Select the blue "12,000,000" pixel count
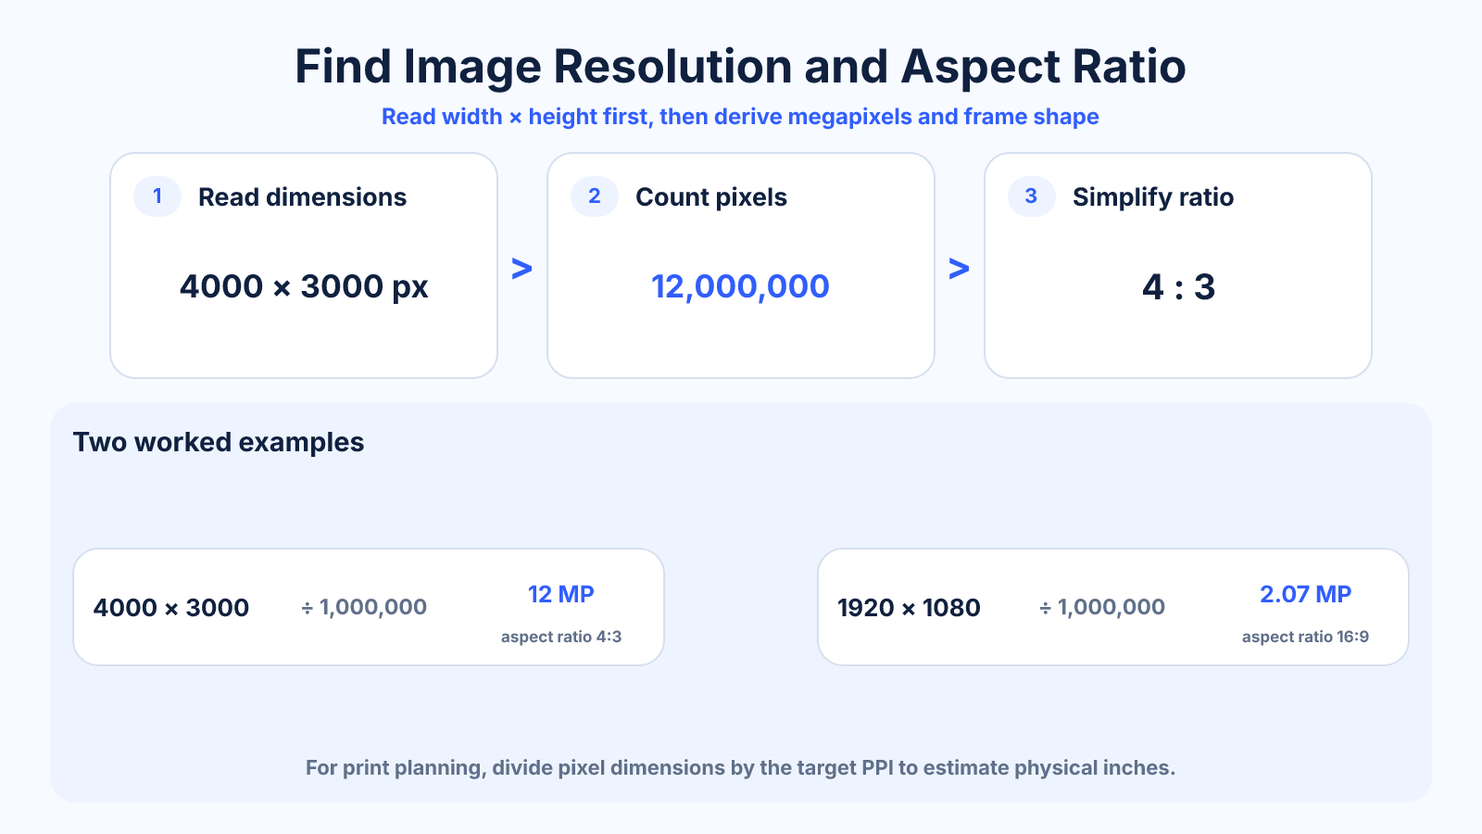1482x834 pixels. tap(740, 286)
